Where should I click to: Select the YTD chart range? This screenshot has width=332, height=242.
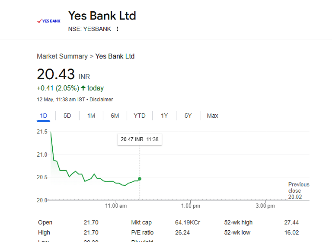[x=140, y=116]
